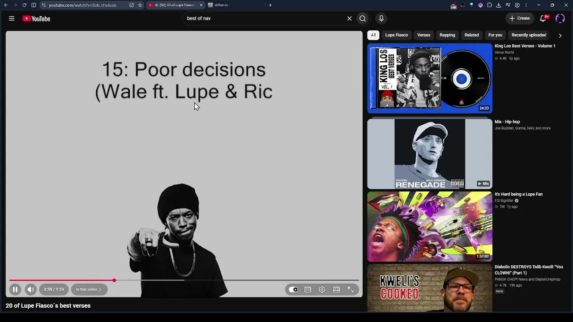Viewport: 573px width, 322px height.
Task: Open the Renegade Hip-hop mix thumbnail
Action: tap(430, 154)
